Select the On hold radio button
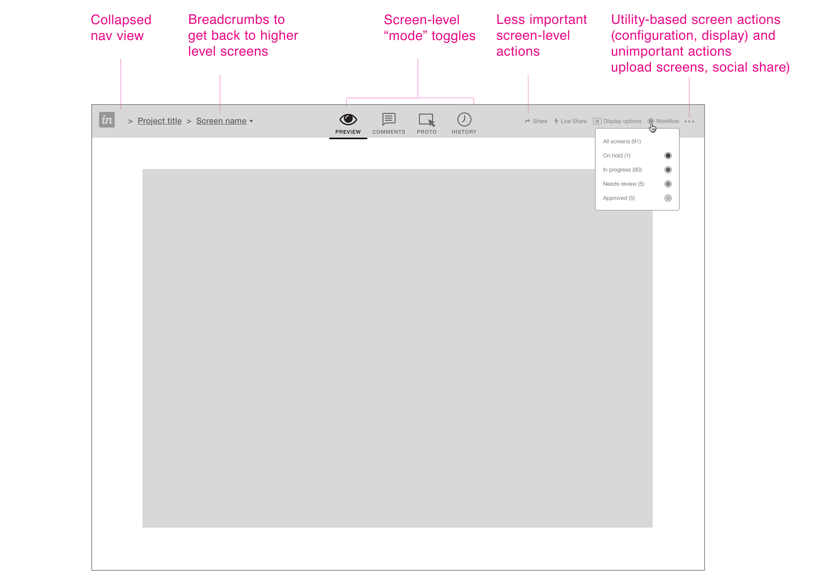This screenshot has height=583, width=828. click(668, 156)
